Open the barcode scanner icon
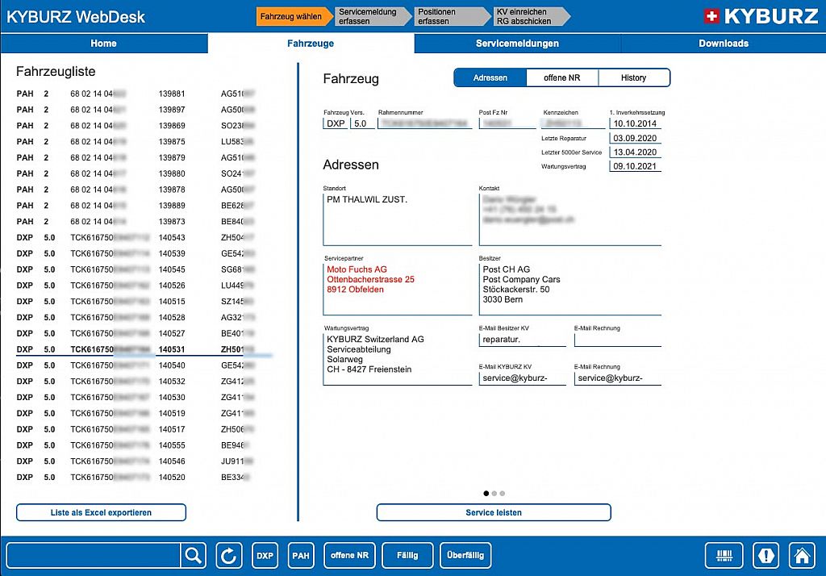Image resolution: width=826 pixels, height=576 pixels. pyautogui.click(x=724, y=555)
